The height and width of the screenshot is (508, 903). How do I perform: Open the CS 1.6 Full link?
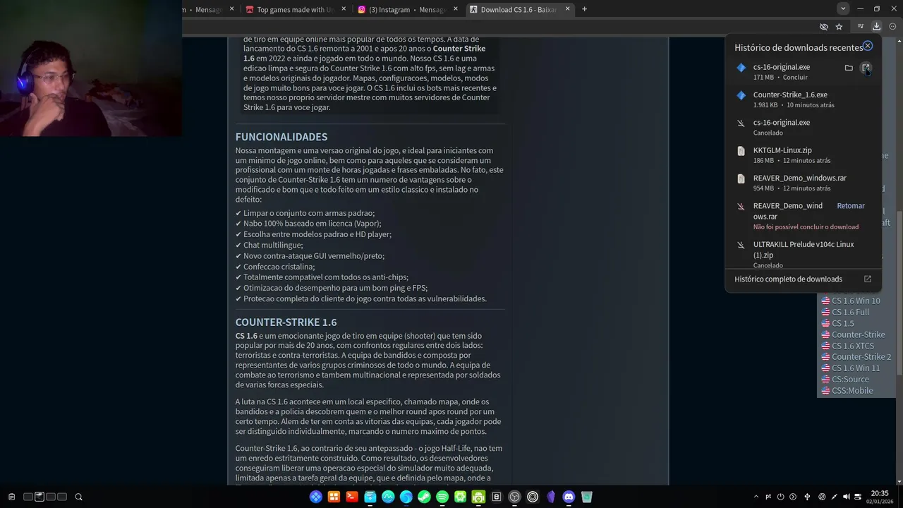850,312
